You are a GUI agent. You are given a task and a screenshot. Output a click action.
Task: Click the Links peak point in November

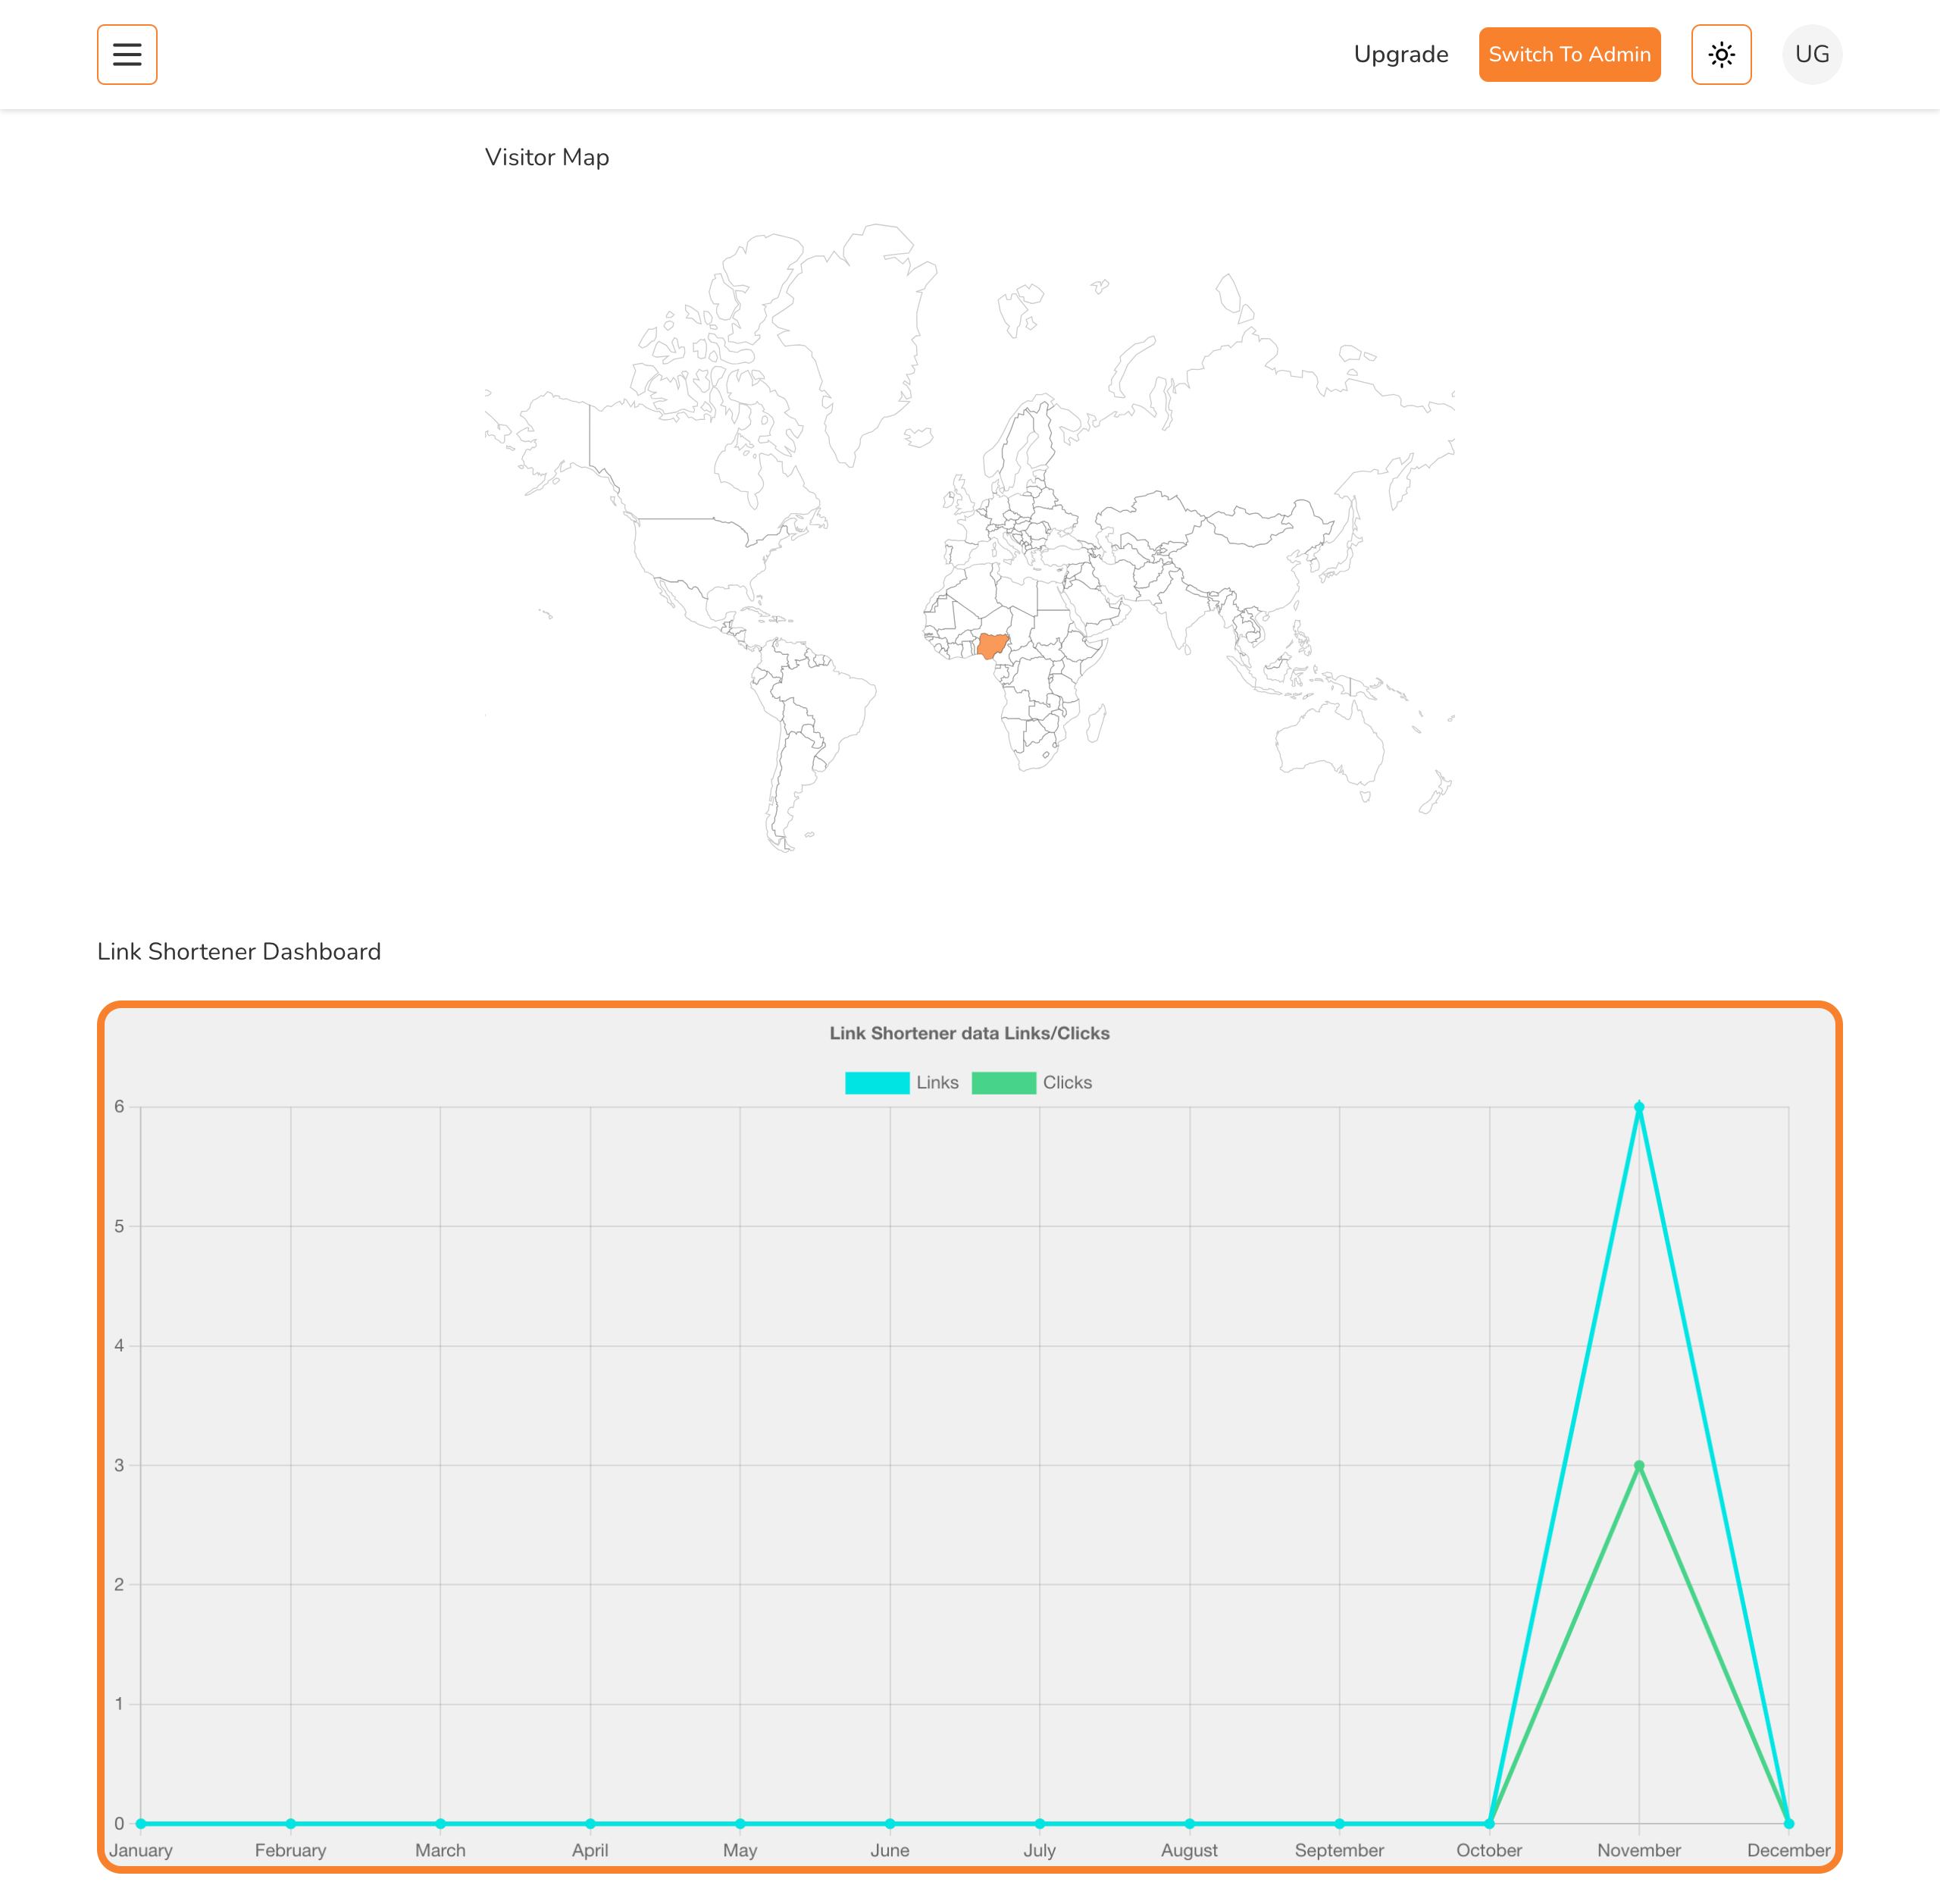pos(1639,1107)
